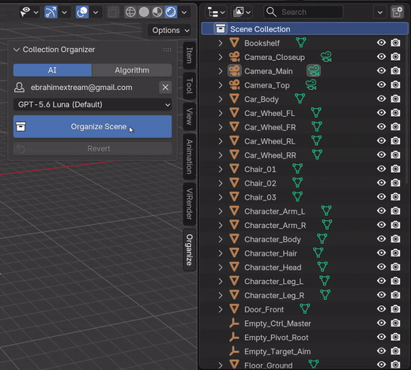The image size is (411, 370).
Task: Disable Bookshelf in renders camera icon
Action: 395,43
